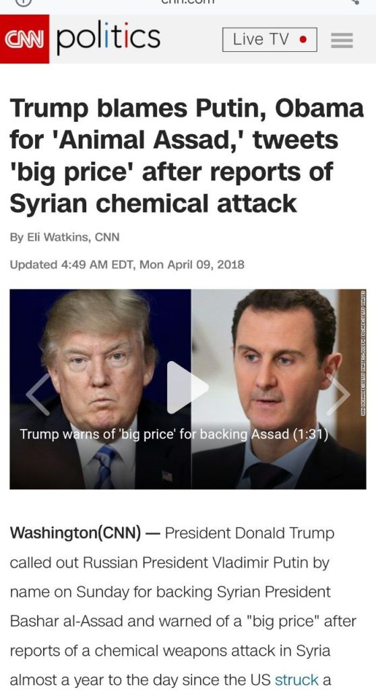Viewport: 376px width, 690px height.
Task: Go to previous video with left chevron
Action: point(38,394)
